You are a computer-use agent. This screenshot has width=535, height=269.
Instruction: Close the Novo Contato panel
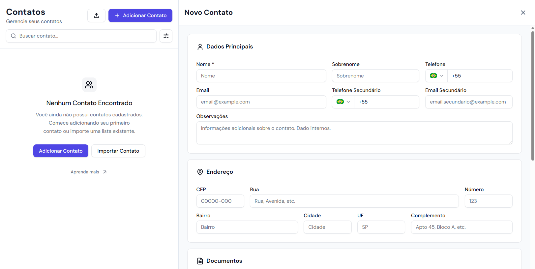pos(523,13)
